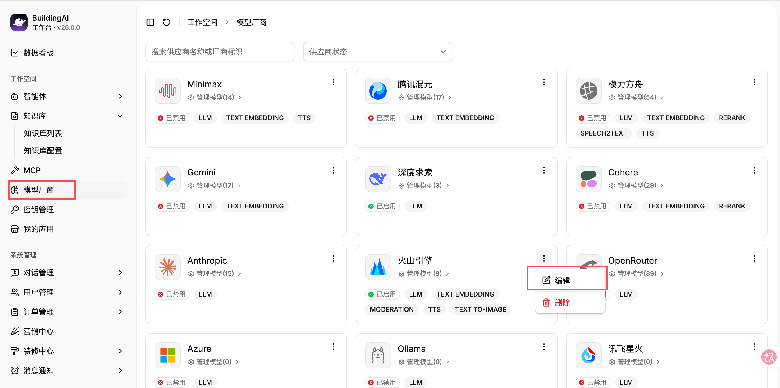The height and width of the screenshot is (388, 780).
Task: Open the 讯飞星火 card's three-dot menu
Action: pos(754,347)
